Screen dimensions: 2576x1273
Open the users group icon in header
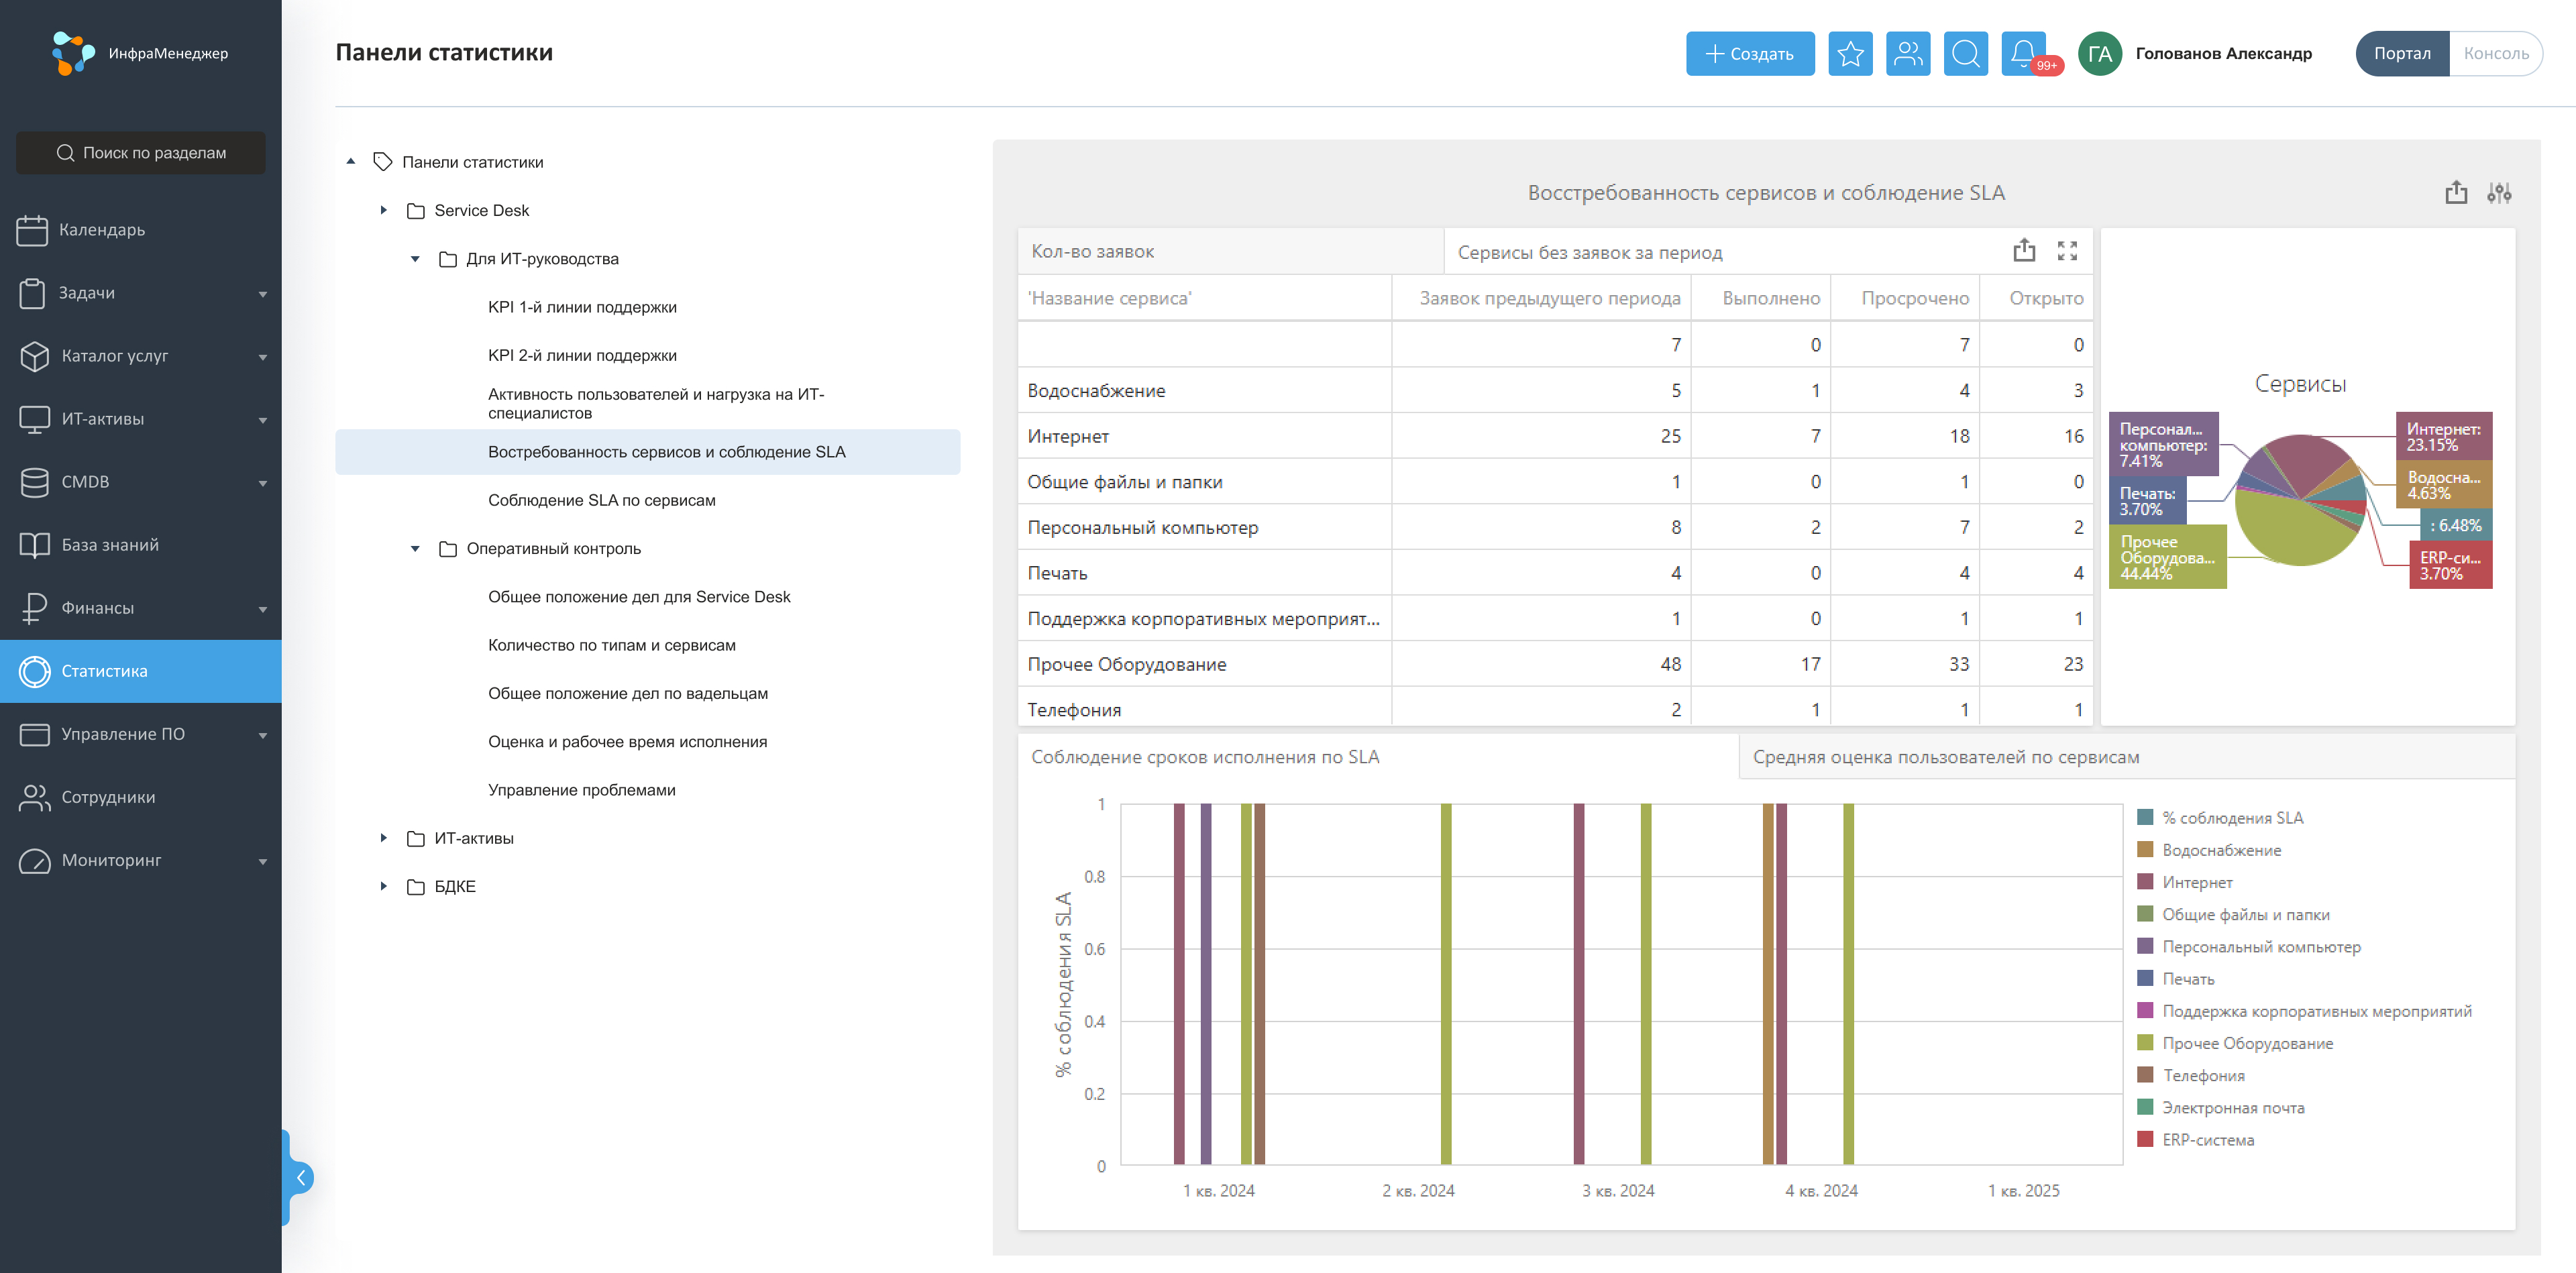[x=1908, y=54]
